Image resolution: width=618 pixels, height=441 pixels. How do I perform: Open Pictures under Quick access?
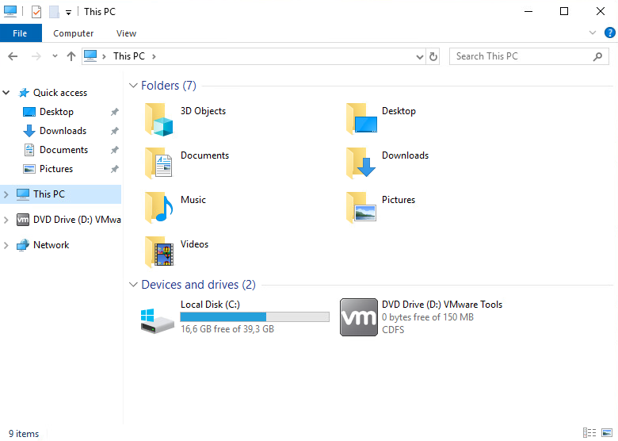56,169
